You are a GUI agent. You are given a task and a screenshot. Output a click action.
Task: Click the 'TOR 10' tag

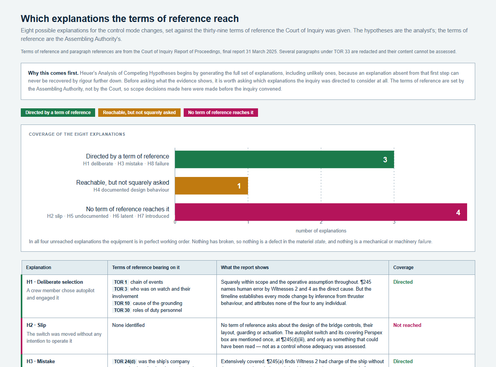click(122, 303)
